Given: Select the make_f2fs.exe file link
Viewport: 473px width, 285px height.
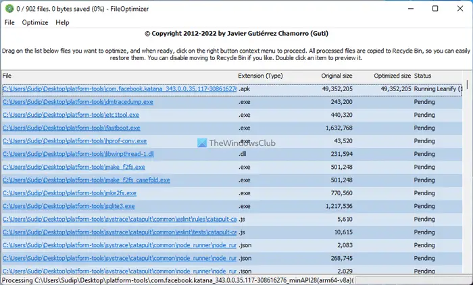Looking at the screenshot, I should coord(74,167).
